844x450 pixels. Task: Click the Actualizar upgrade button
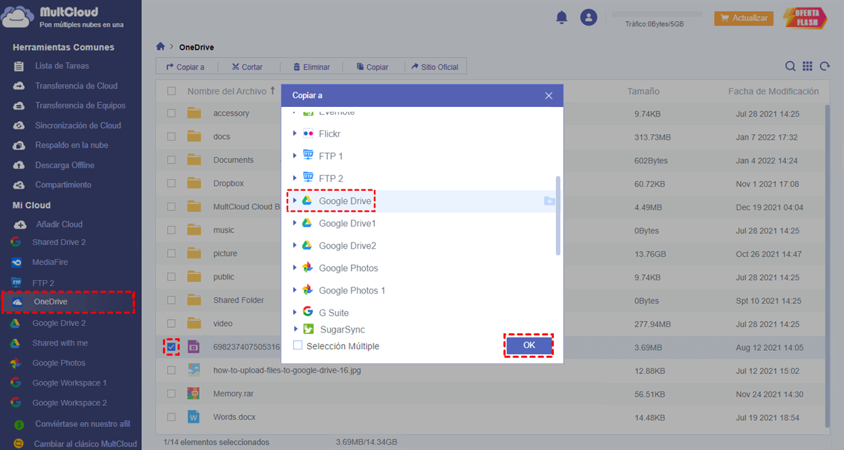(743, 18)
